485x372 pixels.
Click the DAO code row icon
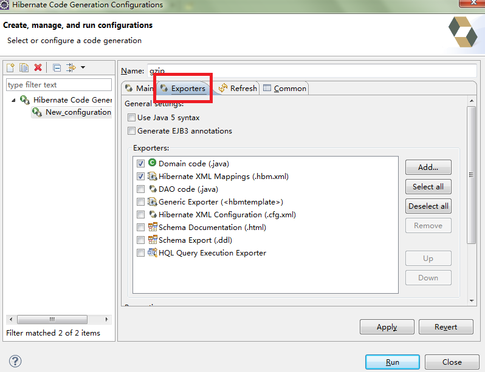click(x=153, y=189)
